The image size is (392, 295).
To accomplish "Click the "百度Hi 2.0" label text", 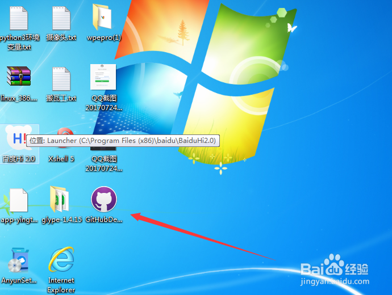I will coord(19,159).
